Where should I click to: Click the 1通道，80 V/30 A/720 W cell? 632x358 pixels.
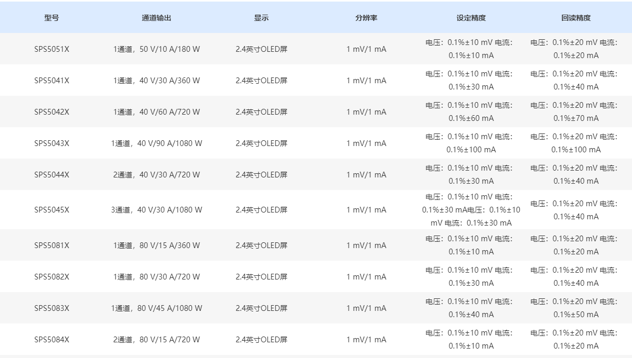[156, 277]
